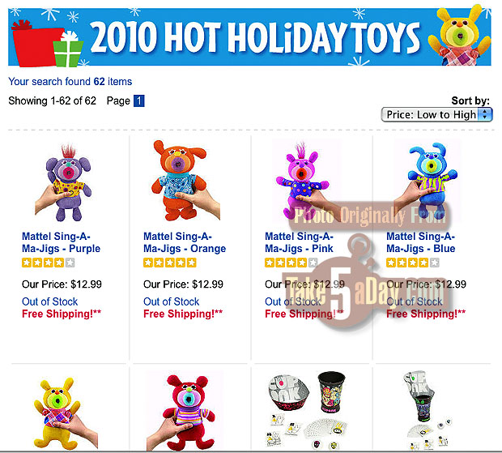Open Mattel Sing-A-Ma-Jigs - Purple link

tap(61, 242)
